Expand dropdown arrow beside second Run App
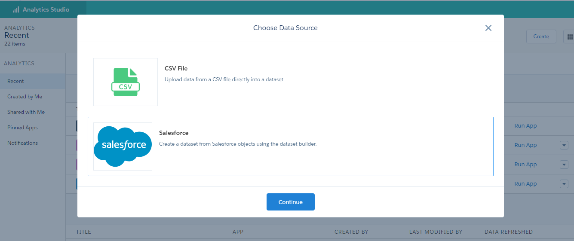Viewport: 574px width, 241px height. point(564,145)
